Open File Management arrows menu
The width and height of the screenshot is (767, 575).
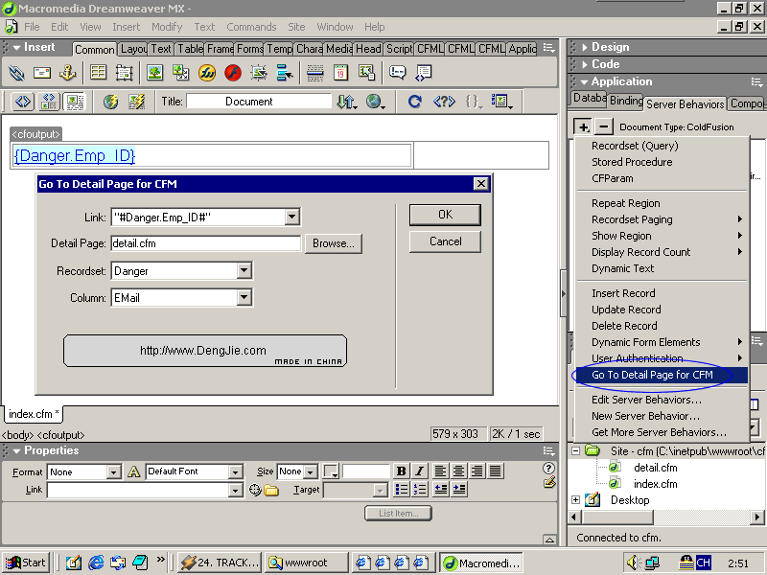[x=347, y=102]
